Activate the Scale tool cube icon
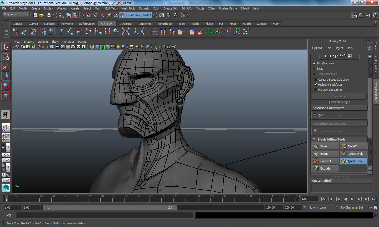Screen dimensions: 379x227 [x=6, y=95]
